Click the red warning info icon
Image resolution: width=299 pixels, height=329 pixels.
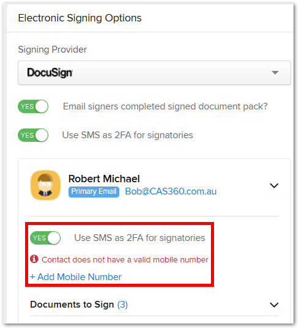pos(34,259)
